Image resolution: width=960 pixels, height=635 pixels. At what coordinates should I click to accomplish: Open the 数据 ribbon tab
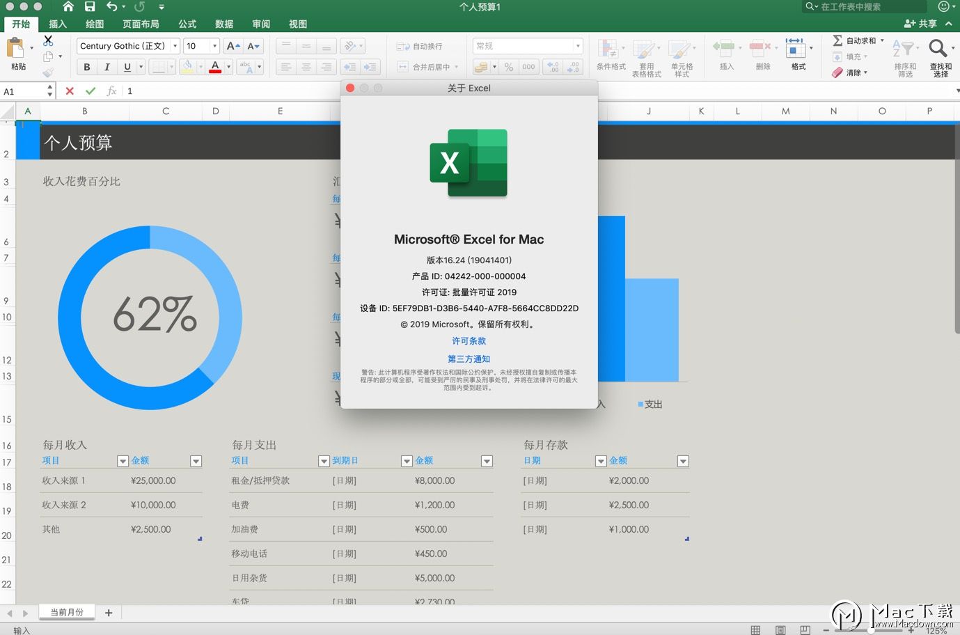click(224, 24)
